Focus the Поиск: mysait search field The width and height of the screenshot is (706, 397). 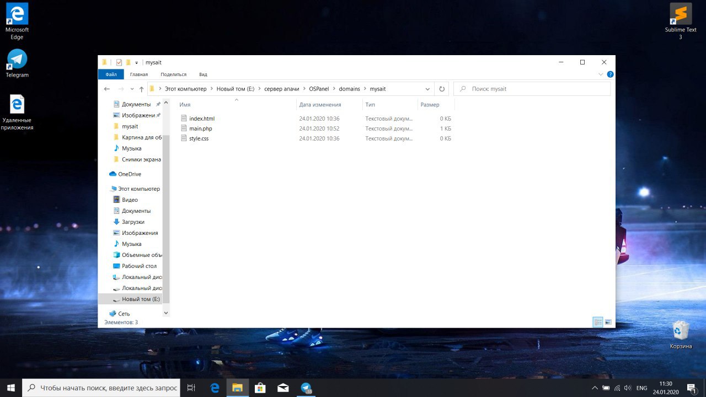coord(532,89)
